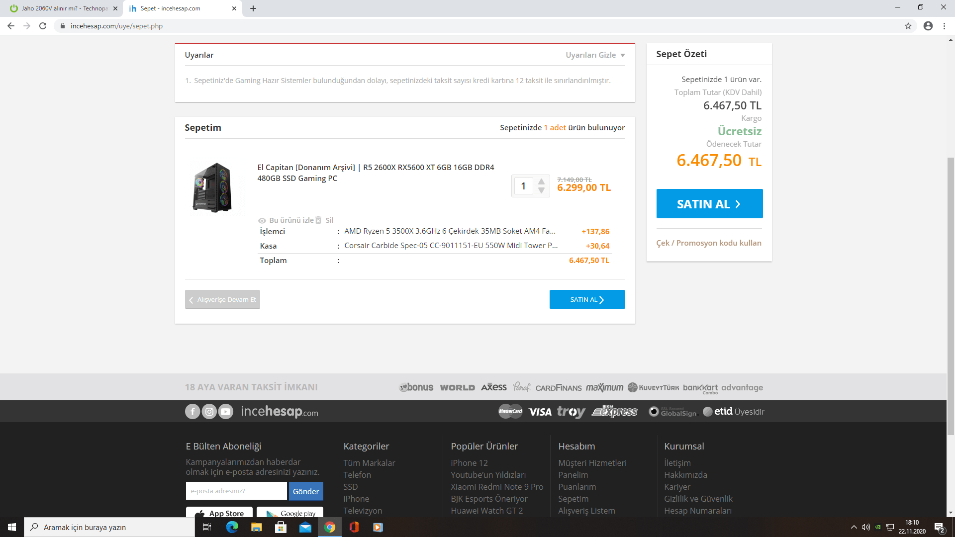This screenshot has width=955, height=537.
Task: Bookmark this page with star icon
Action: click(908, 26)
